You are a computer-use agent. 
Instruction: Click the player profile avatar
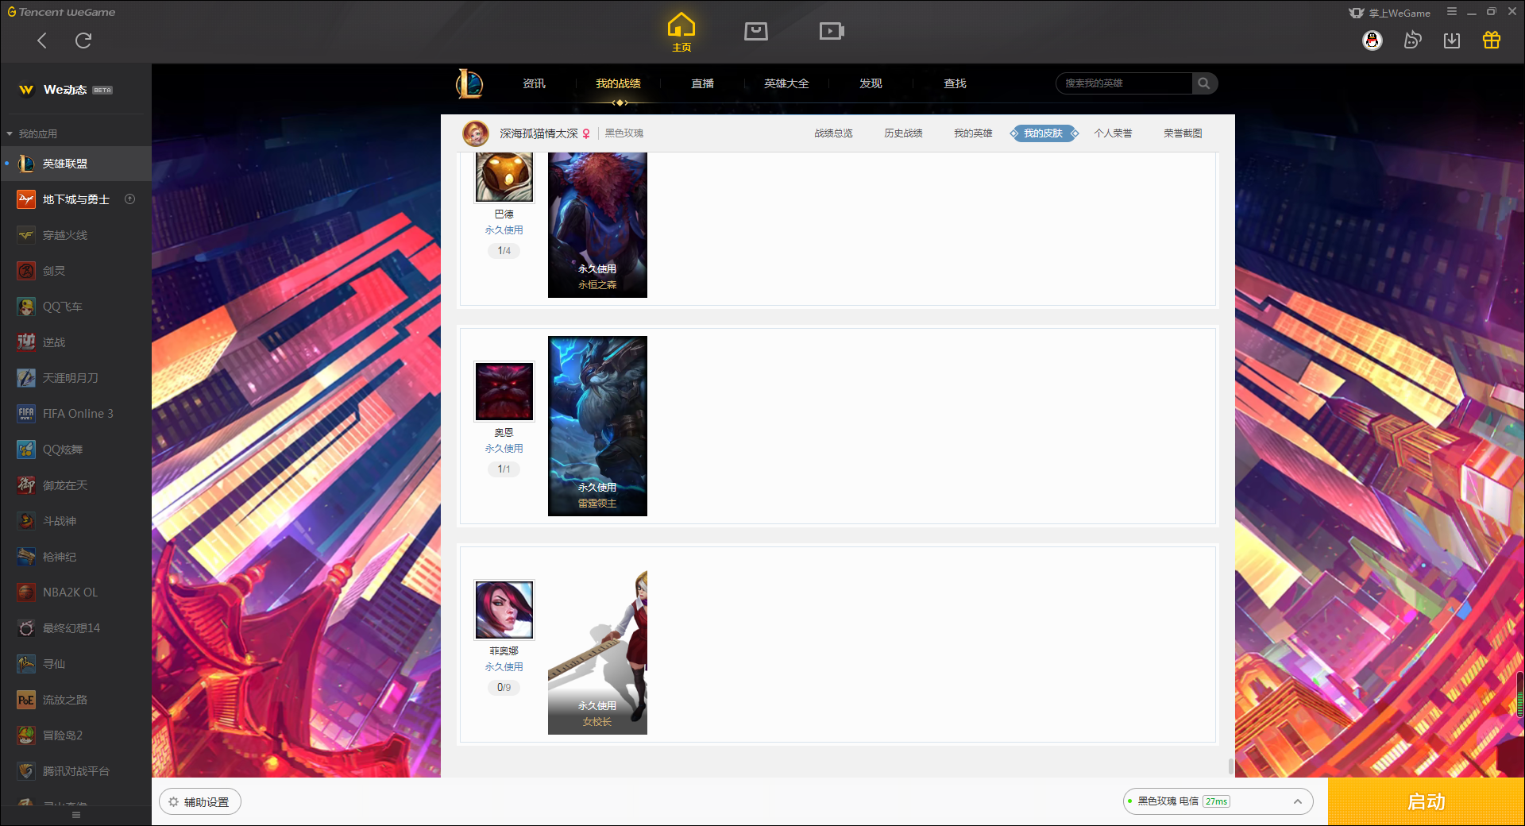(x=476, y=133)
